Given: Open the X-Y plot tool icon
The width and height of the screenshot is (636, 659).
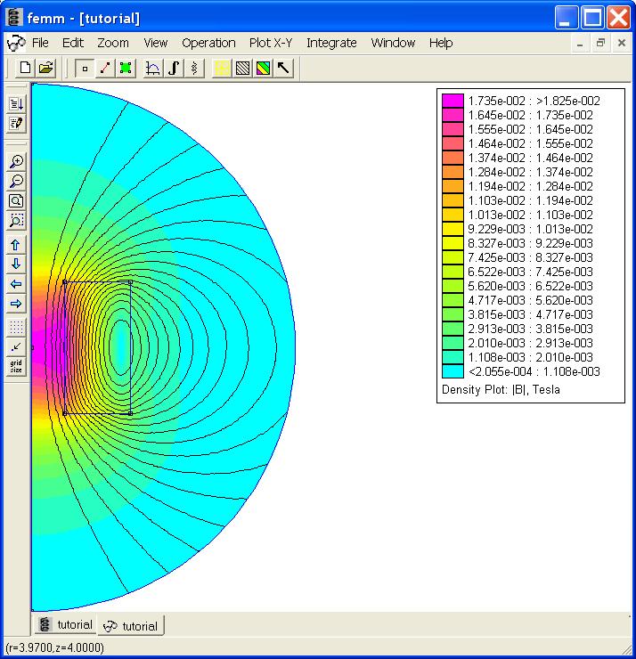Looking at the screenshot, I should click(153, 68).
